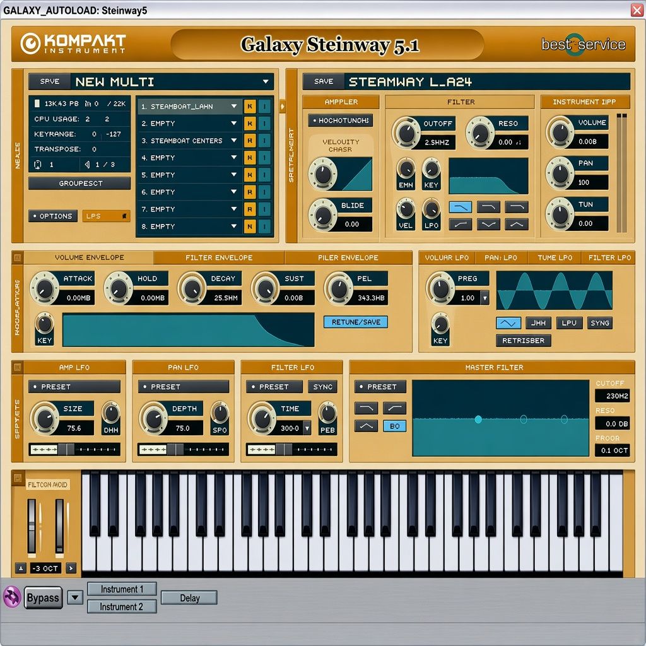Switch to the Filter Envelope tab
The width and height of the screenshot is (646, 646).
click(x=219, y=257)
